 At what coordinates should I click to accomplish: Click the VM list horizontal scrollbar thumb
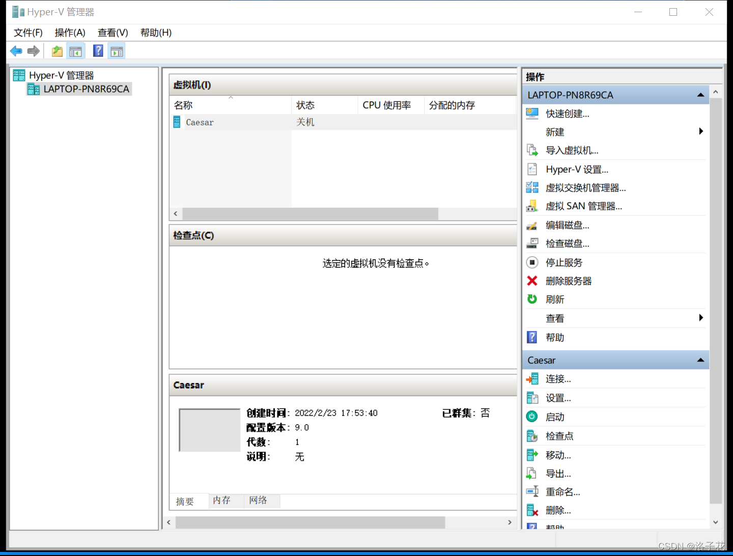coord(310,214)
